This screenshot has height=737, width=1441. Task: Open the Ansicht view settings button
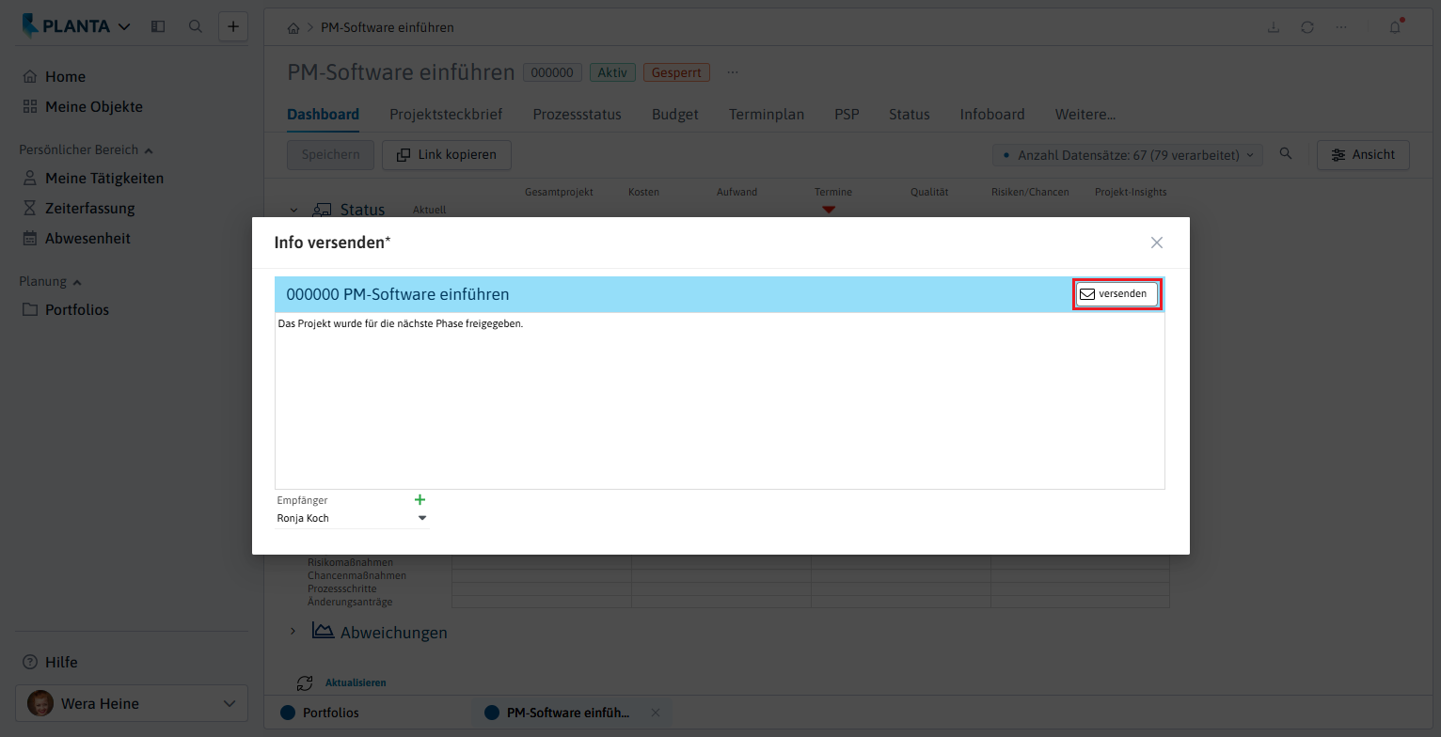(1363, 155)
